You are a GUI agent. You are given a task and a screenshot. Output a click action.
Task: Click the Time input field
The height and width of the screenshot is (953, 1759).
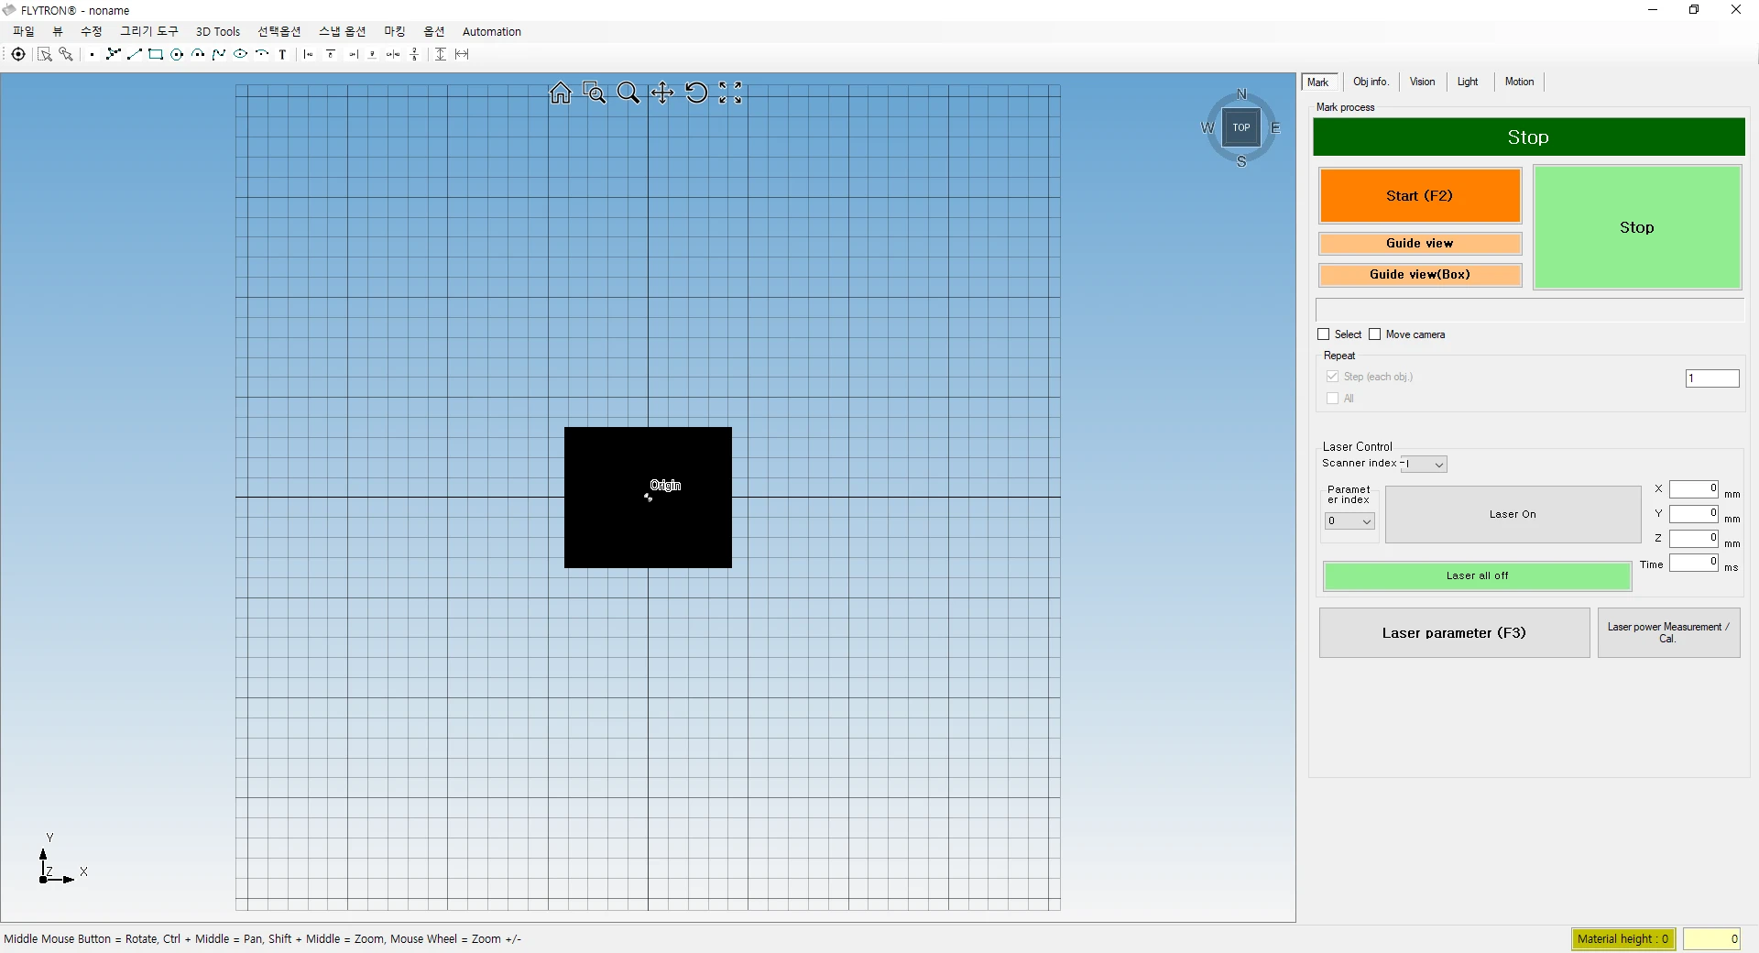click(x=1693, y=563)
